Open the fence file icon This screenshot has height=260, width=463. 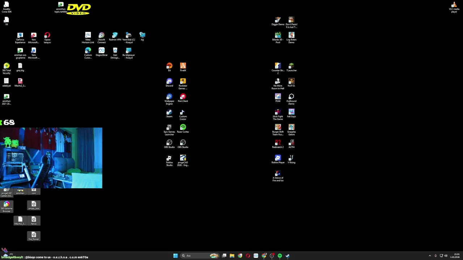pyautogui.click(x=34, y=221)
